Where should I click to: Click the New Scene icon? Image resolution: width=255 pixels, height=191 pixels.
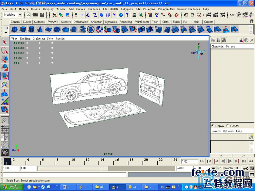coord(28,15)
